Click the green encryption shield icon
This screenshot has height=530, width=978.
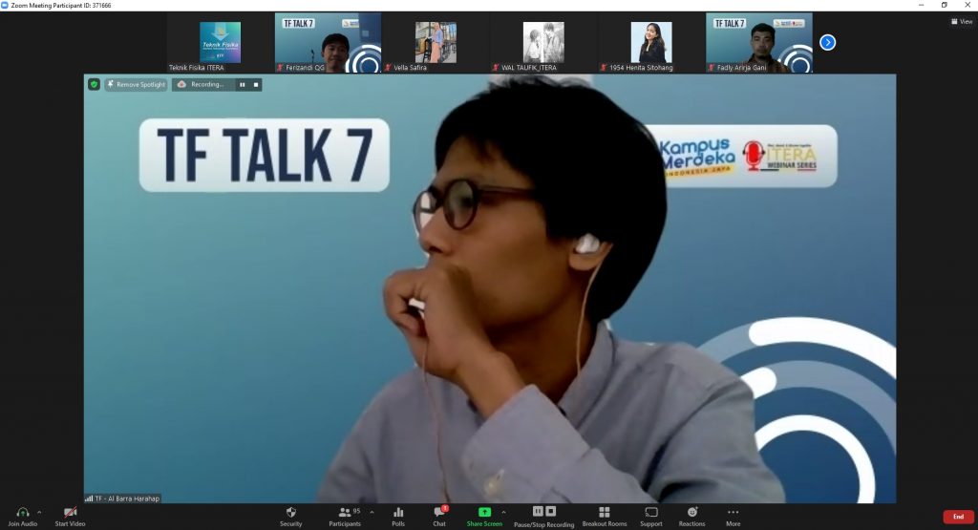[x=94, y=84]
